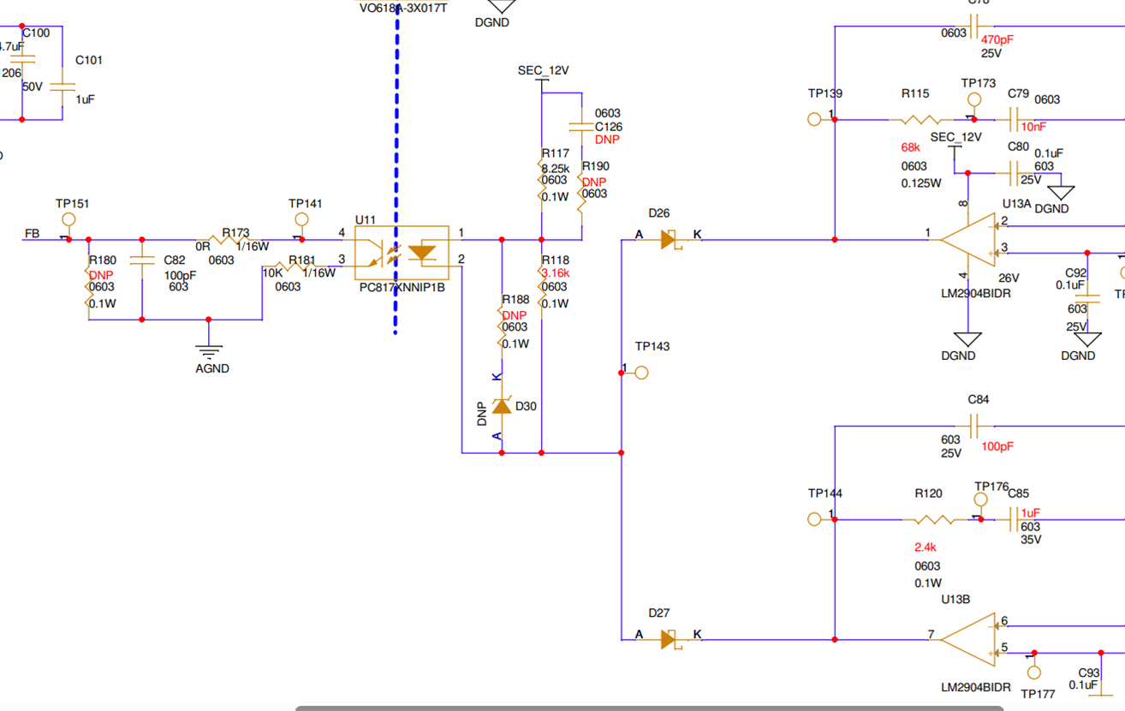Select the U13B op-amp triangle

(968, 639)
